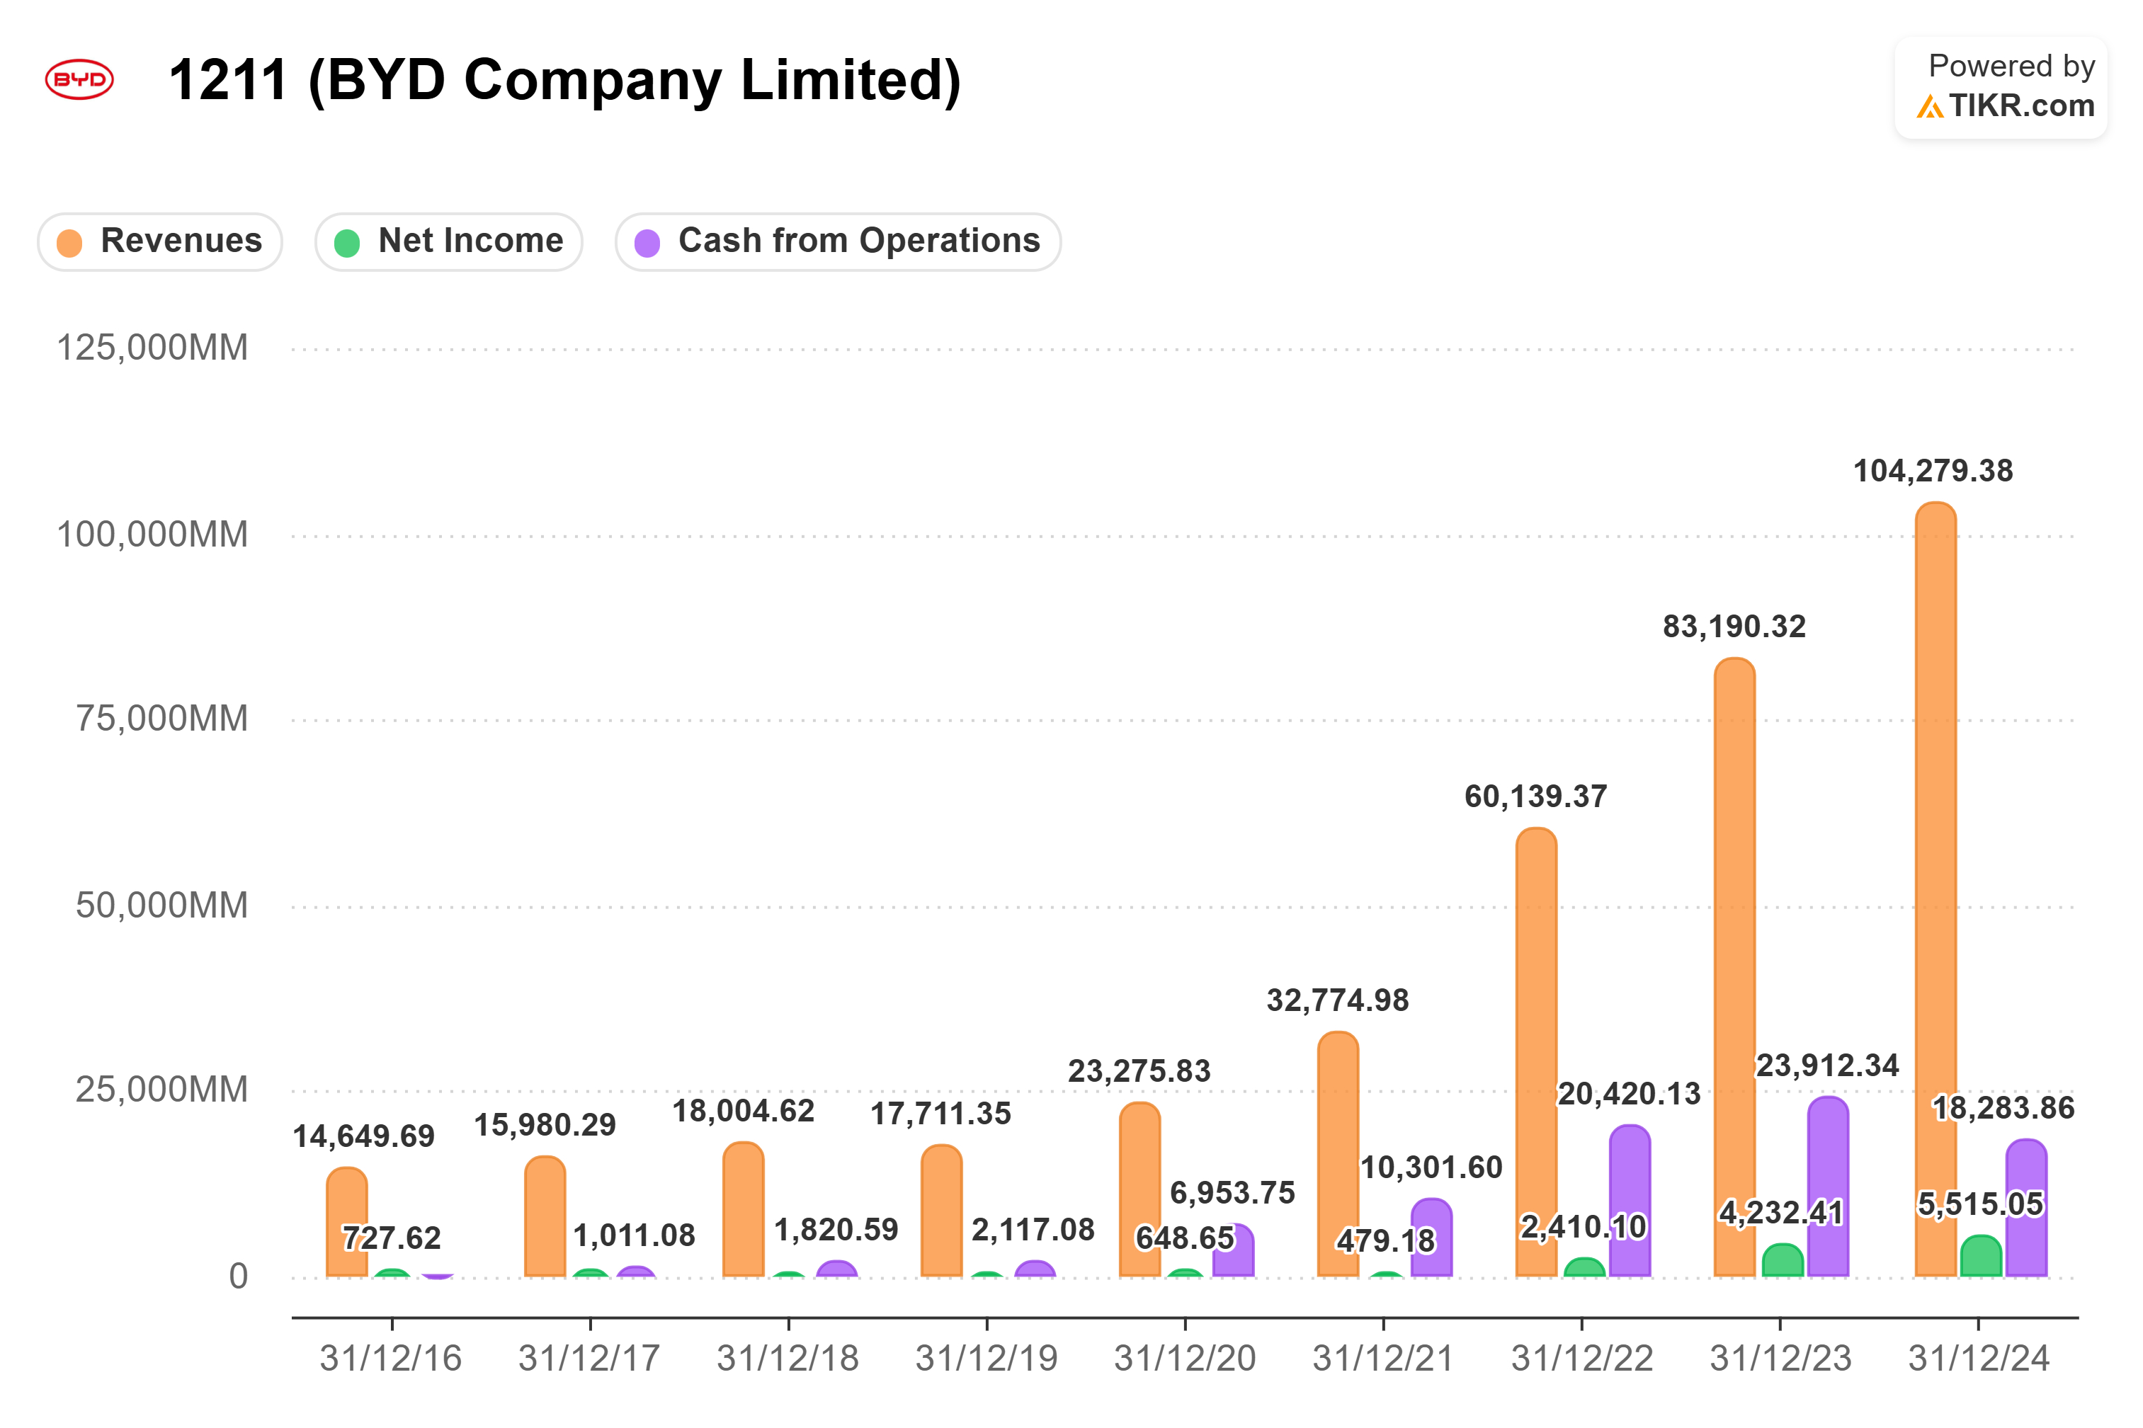Click the 31/12/20 x-axis date label

pyautogui.click(x=1185, y=1359)
